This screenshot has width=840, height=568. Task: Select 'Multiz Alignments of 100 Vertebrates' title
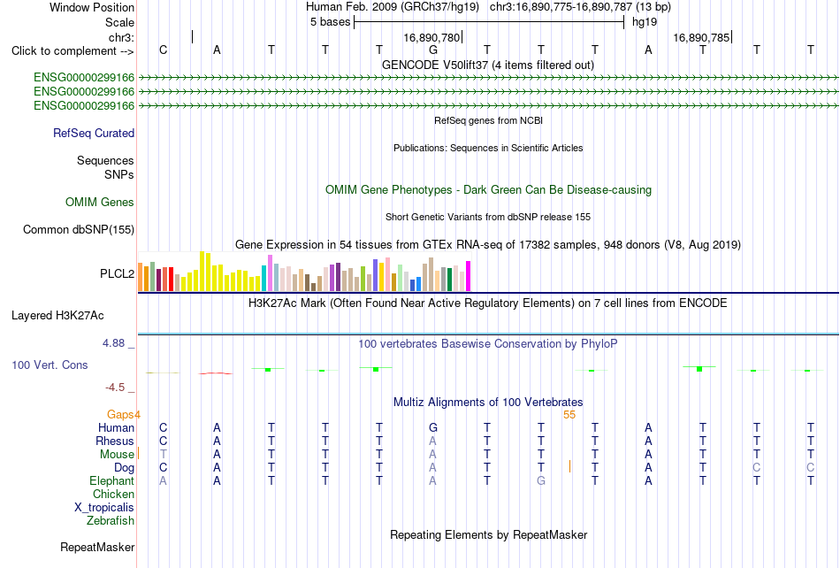[x=488, y=402]
